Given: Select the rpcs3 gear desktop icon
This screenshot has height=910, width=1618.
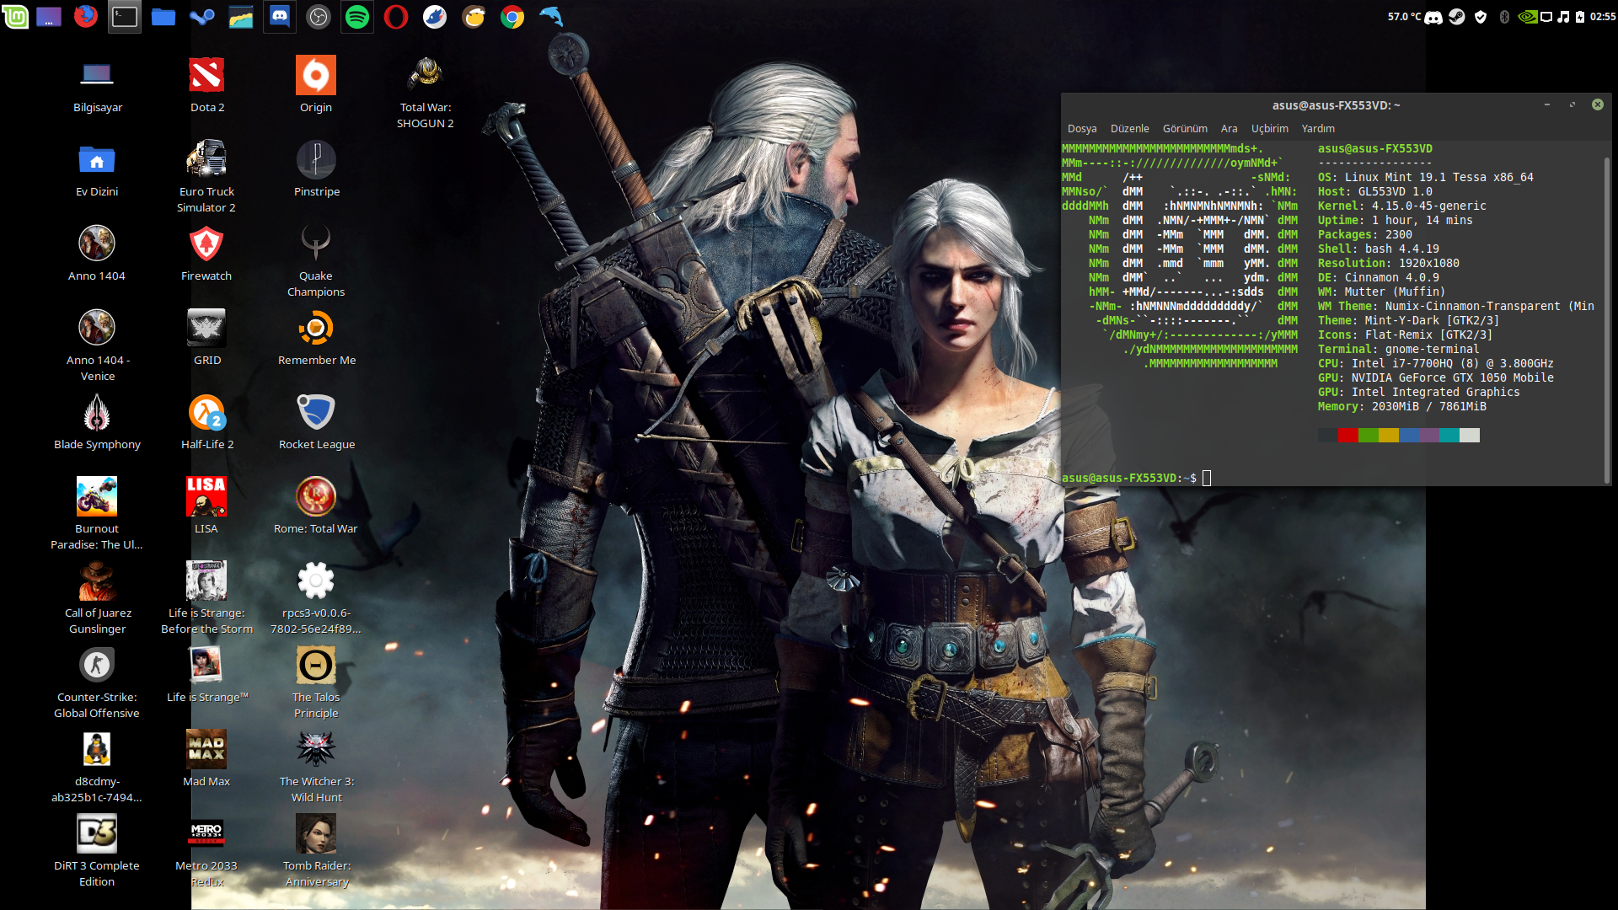Looking at the screenshot, I should click(316, 598).
